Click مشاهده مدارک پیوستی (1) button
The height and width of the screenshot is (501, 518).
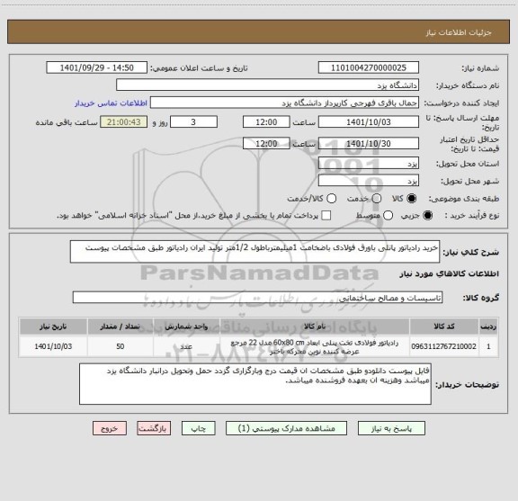click(286, 428)
